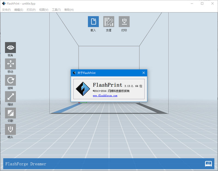Click the 打印 (Print) icon
Screen dimensions: 218x171
pos(124,22)
